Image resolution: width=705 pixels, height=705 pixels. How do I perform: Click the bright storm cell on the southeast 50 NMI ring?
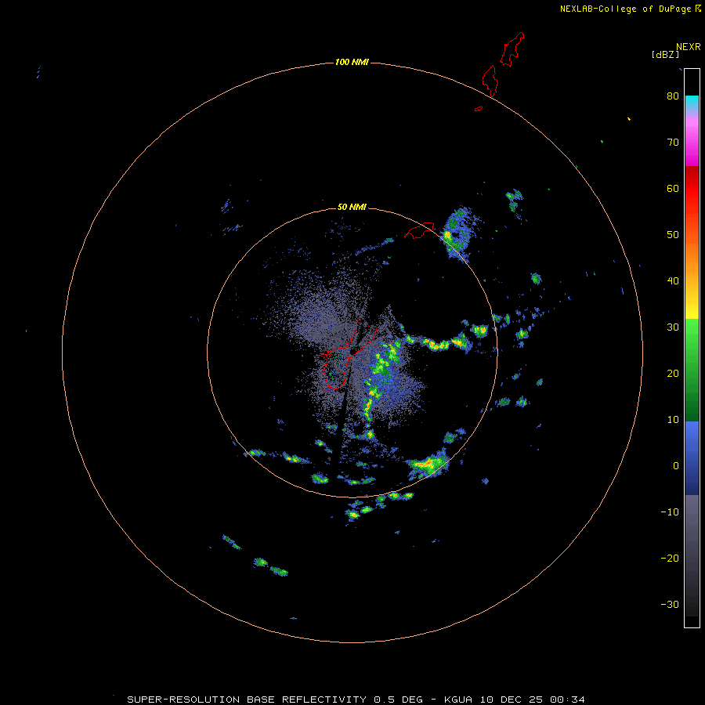click(x=427, y=464)
